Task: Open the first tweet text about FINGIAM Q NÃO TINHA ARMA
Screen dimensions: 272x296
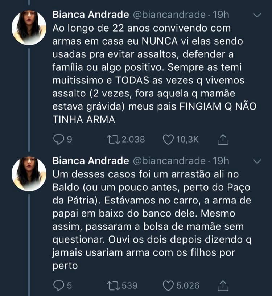Action: 154,74
